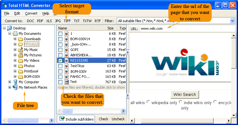Toggle the Include subfolders checkbox
This screenshot has height=125, width=238.
[x=62, y=119]
